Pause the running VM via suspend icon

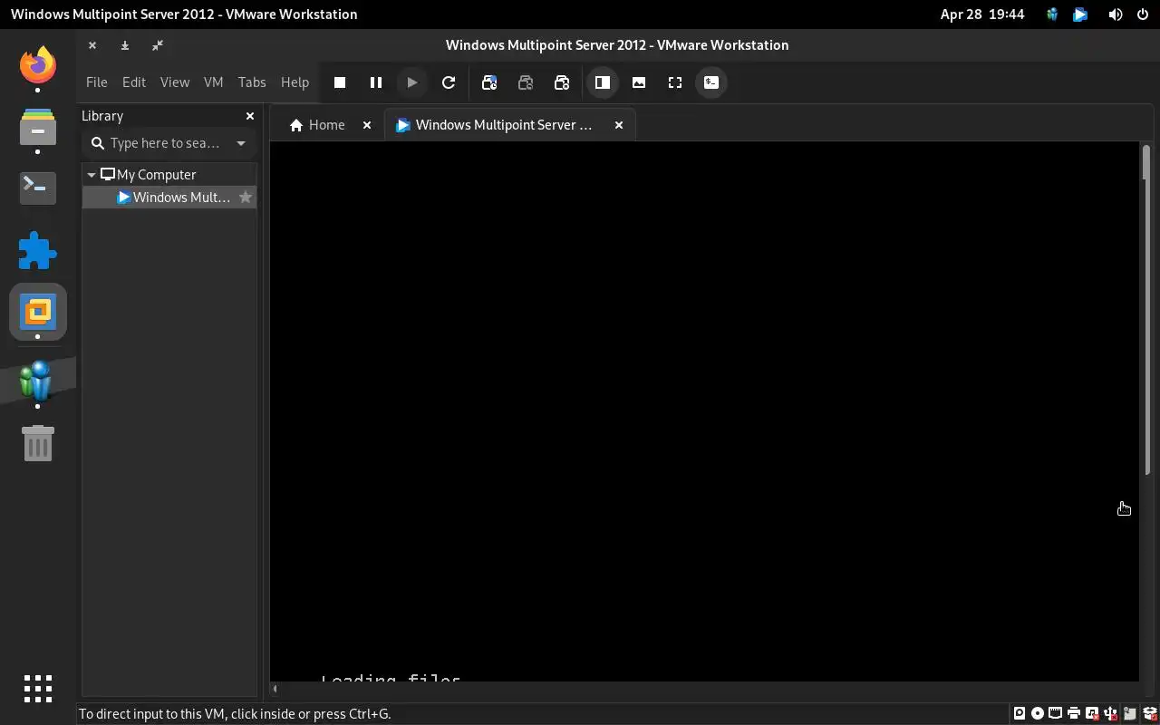click(x=376, y=82)
